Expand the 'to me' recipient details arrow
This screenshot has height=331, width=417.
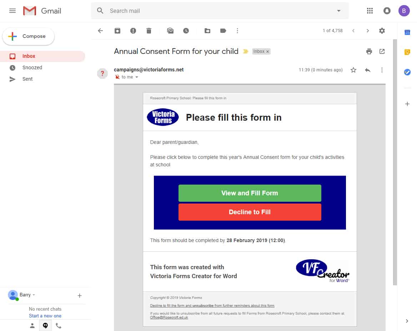tap(137, 77)
